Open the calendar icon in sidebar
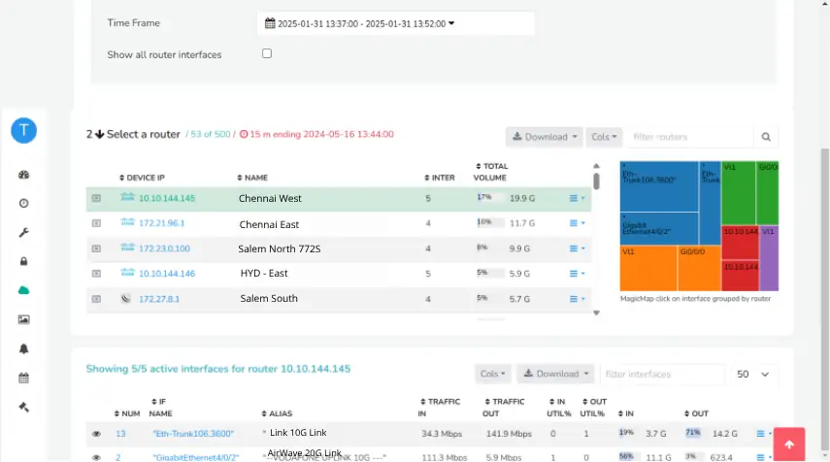The image size is (830, 462). coord(24,378)
